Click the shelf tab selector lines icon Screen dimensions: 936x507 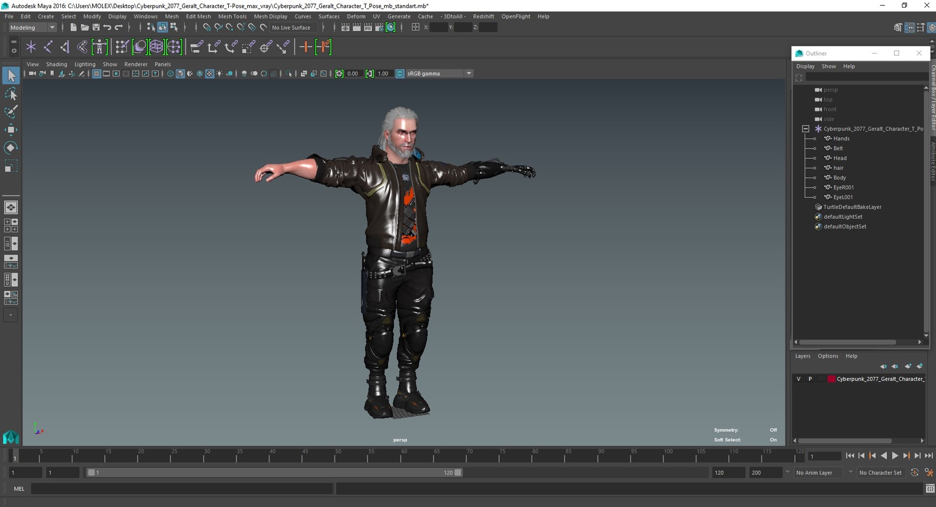pyautogui.click(x=14, y=42)
